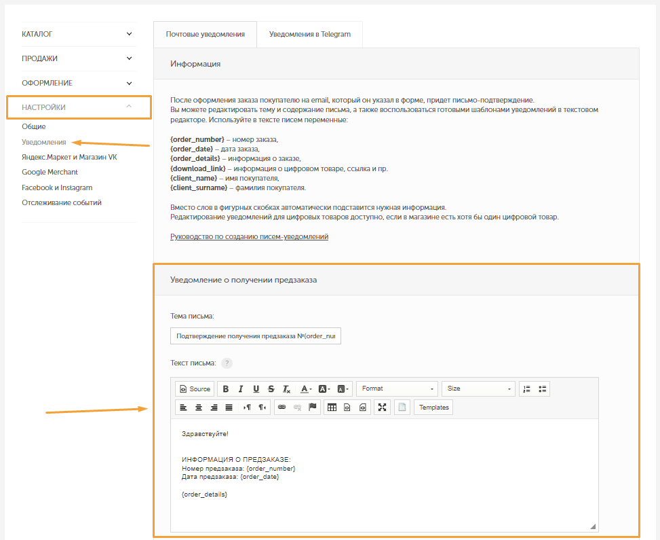Open Templates in editor toolbar
The image size is (660, 540).
pos(433,408)
